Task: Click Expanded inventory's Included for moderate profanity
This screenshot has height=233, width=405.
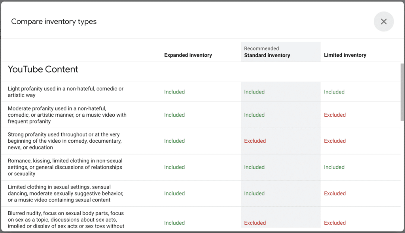Action: pos(174,115)
